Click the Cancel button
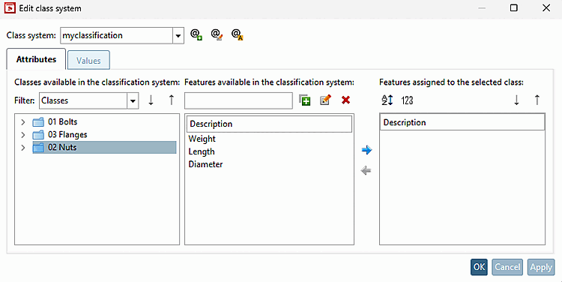Screen dimensions: 562x282 click(507, 267)
